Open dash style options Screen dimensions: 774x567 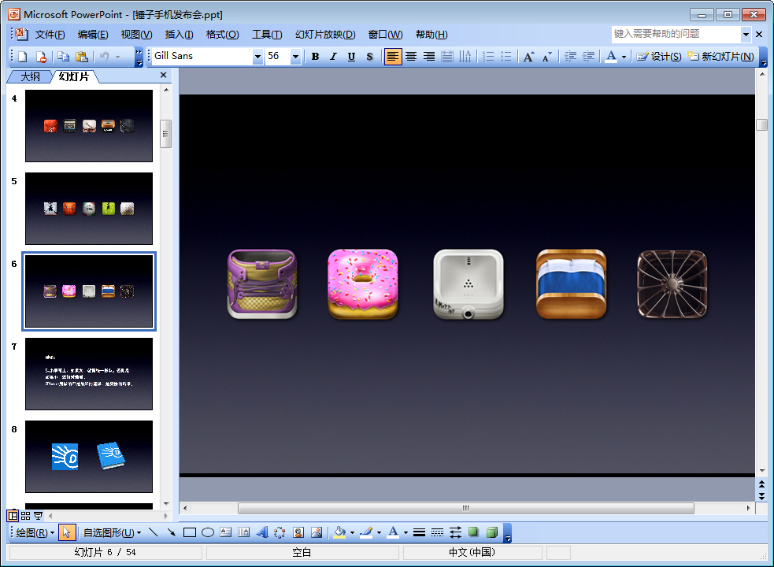(x=437, y=532)
